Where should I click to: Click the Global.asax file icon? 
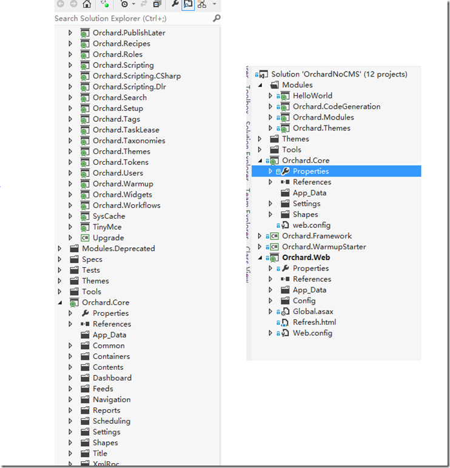point(285,312)
